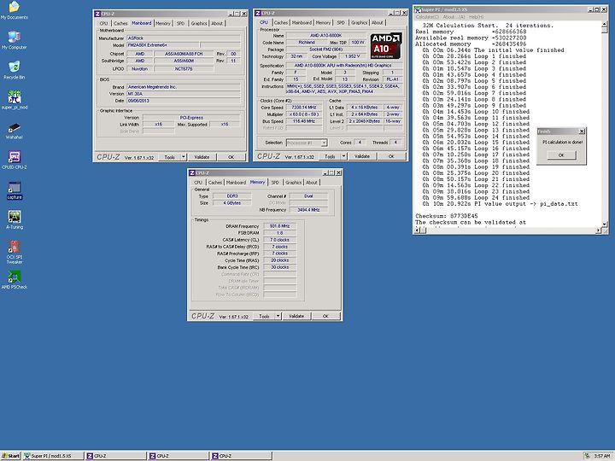Open the My Documents desktop icon

tap(15, 9)
